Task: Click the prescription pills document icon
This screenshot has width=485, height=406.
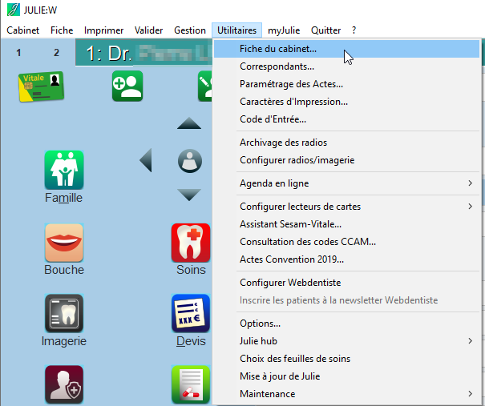Action: click(191, 384)
